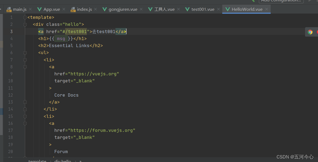Click the closing </li> tag on line 14
The height and width of the screenshot is (162, 318).
[x=50, y=109]
